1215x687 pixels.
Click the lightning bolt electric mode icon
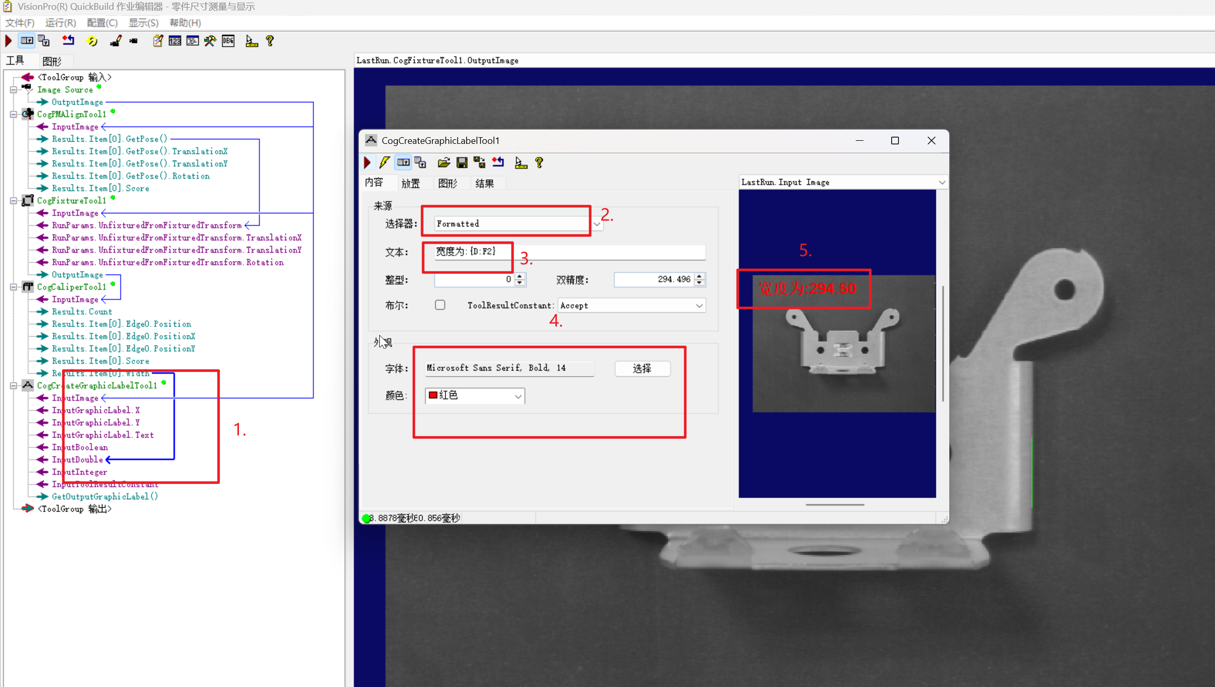(x=384, y=163)
